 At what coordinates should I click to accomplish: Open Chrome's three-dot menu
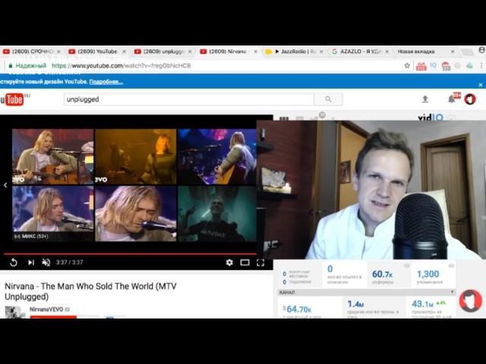tap(481, 66)
